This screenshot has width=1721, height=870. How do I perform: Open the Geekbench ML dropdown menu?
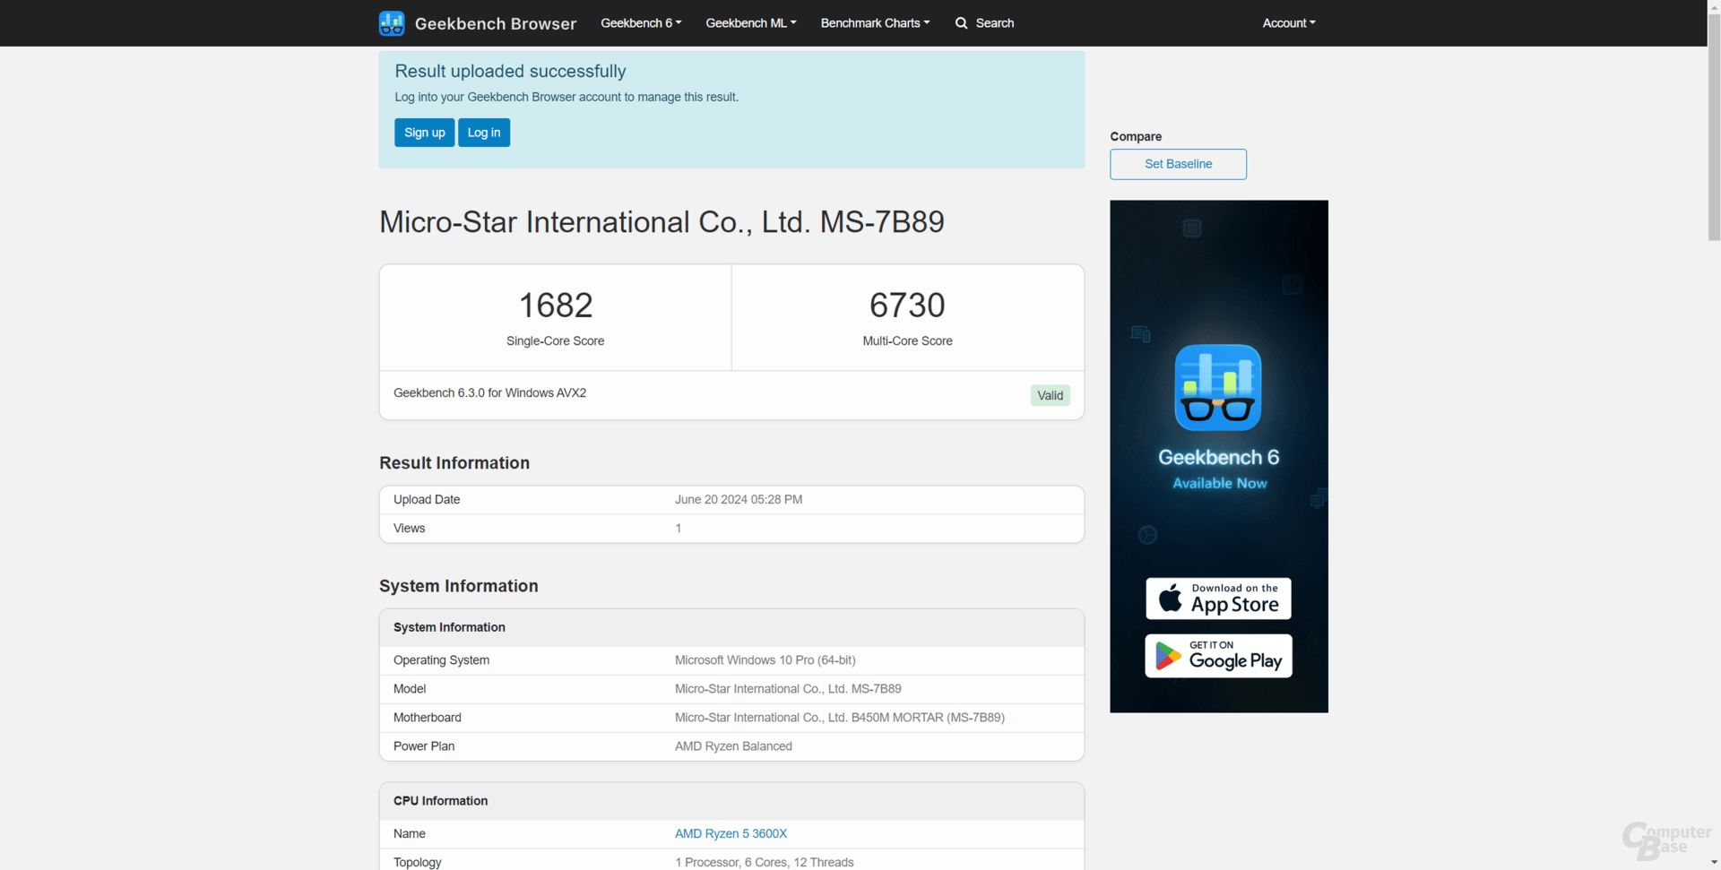[751, 23]
